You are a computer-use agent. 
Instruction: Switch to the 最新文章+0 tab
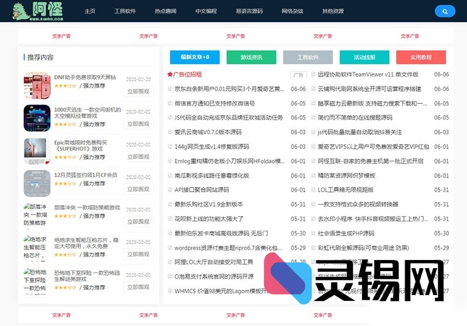pyautogui.click(x=195, y=57)
